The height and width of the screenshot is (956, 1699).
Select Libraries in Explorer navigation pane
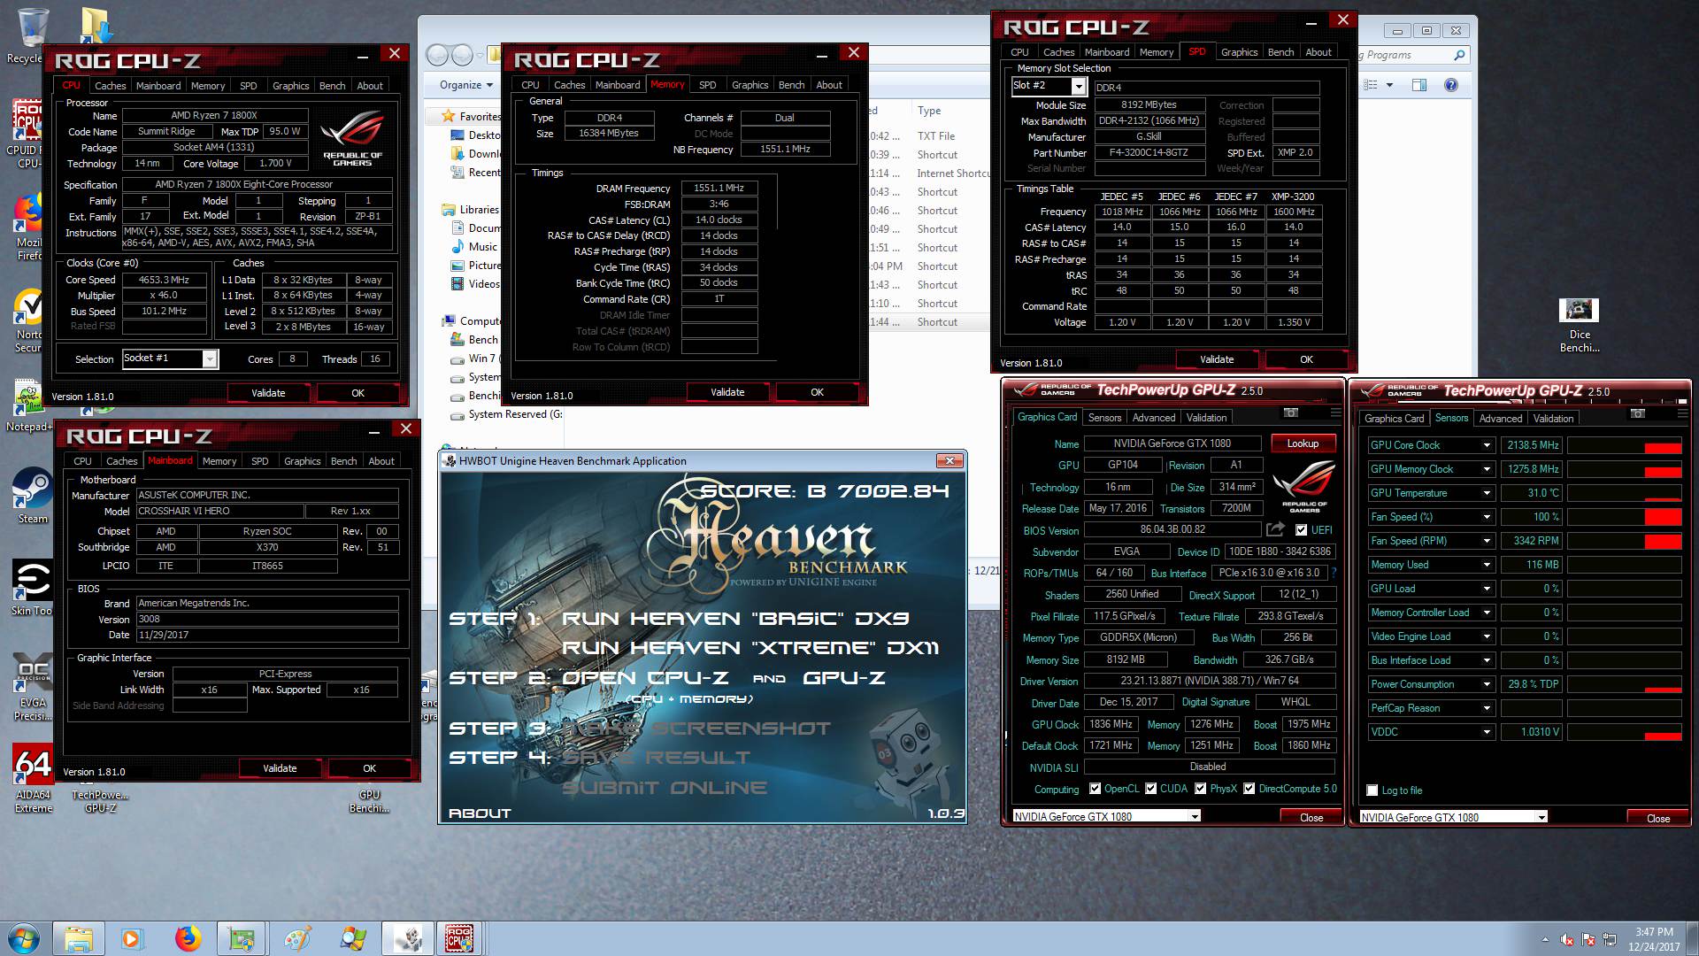click(x=470, y=210)
